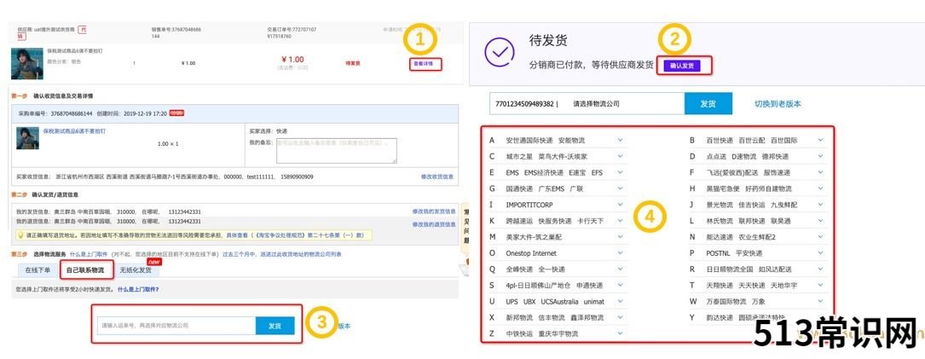Open 查看详情 for the test order

pos(425,64)
